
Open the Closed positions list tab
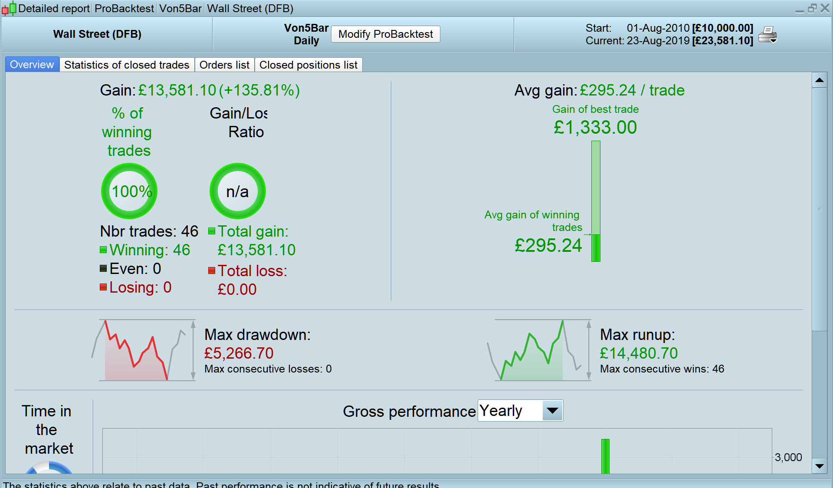(308, 65)
